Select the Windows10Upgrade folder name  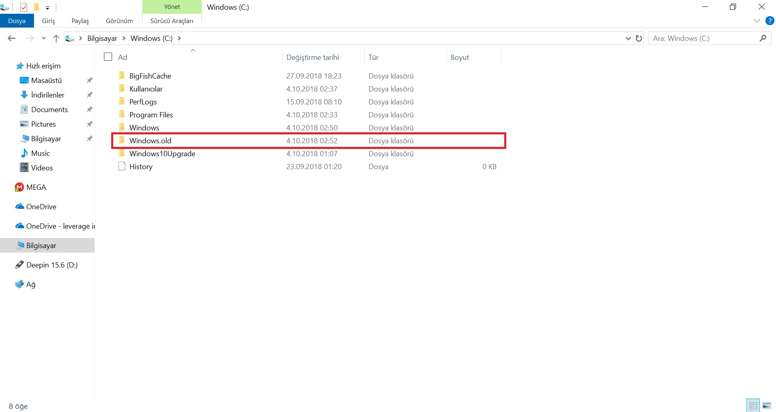tap(162, 154)
